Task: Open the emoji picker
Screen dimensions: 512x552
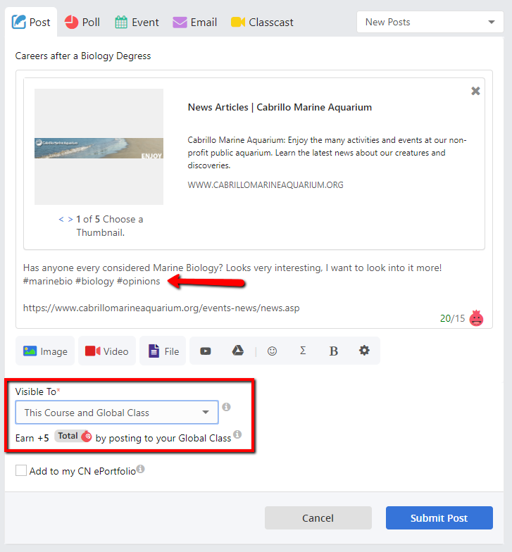Action: tap(272, 351)
